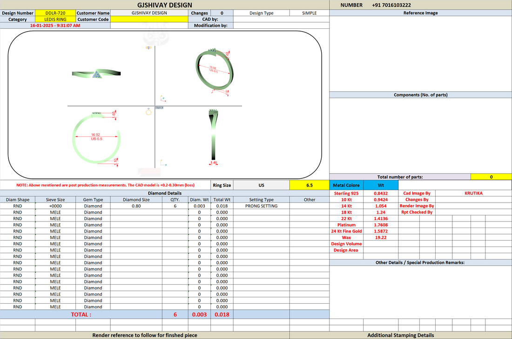Image resolution: width=512 pixels, height=339 pixels.
Task: Select the red NOTE about post production measurements
Action: point(105,185)
